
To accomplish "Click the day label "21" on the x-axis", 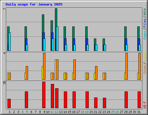I will [x=95, y=112].
